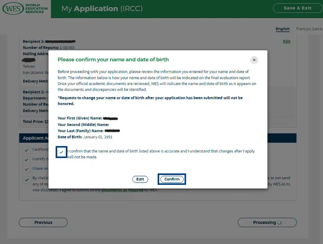
Task: Click the Edit button in dialog
Action: point(140,179)
